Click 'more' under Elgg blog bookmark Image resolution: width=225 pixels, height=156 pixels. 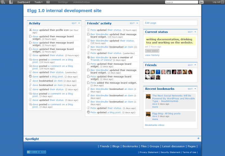point(155,119)
